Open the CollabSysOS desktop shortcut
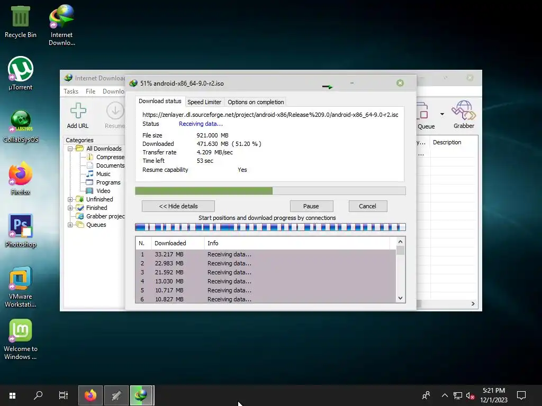Viewport: 542px width, 406px height. [21, 126]
